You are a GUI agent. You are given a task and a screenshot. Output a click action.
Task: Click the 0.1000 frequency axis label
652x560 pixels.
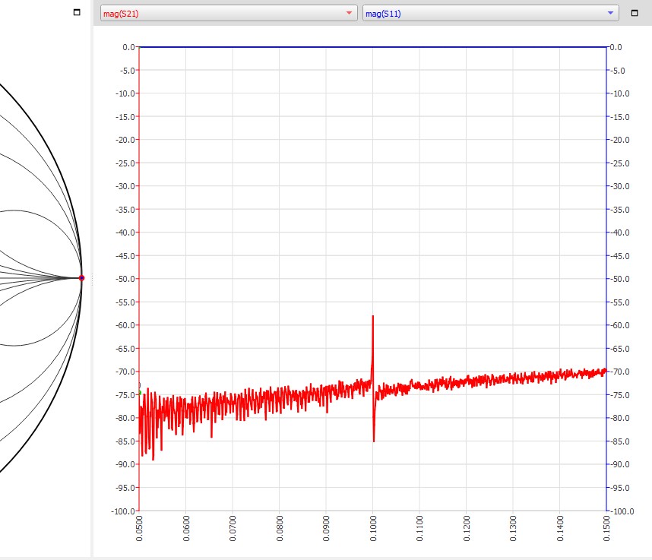(x=373, y=528)
